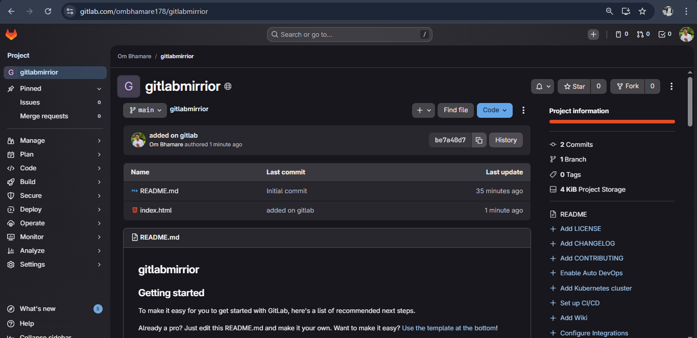Viewport: 697px width, 338px height.
Task: Click Enable Auto DevOps link
Action: [591, 273]
